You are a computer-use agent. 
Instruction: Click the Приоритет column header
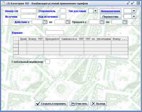pyautogui.click(x=52, y=39)
